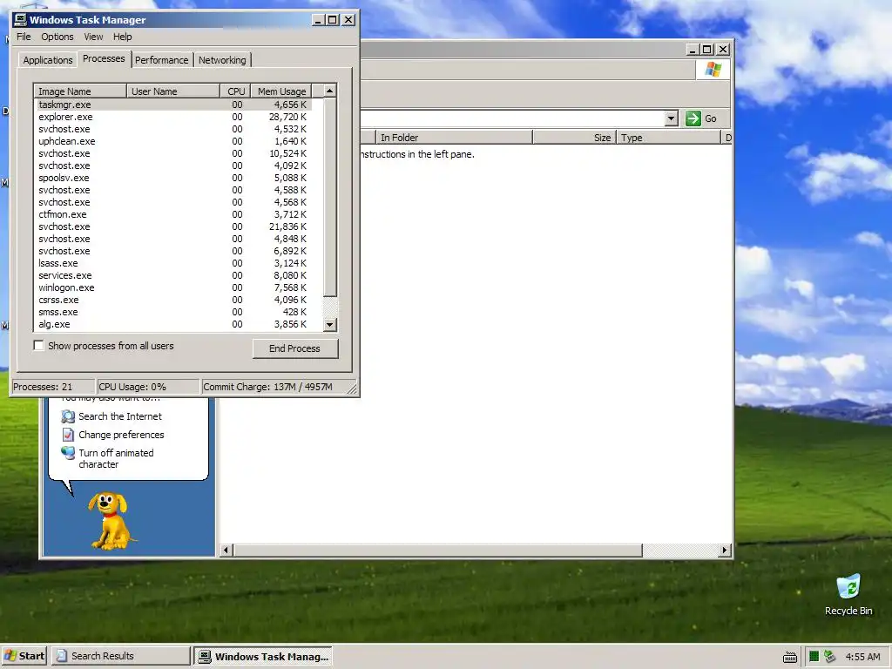Open the address bar dropdown arrow
Viewport: 892px width, 669px height.
coord(672,118)
